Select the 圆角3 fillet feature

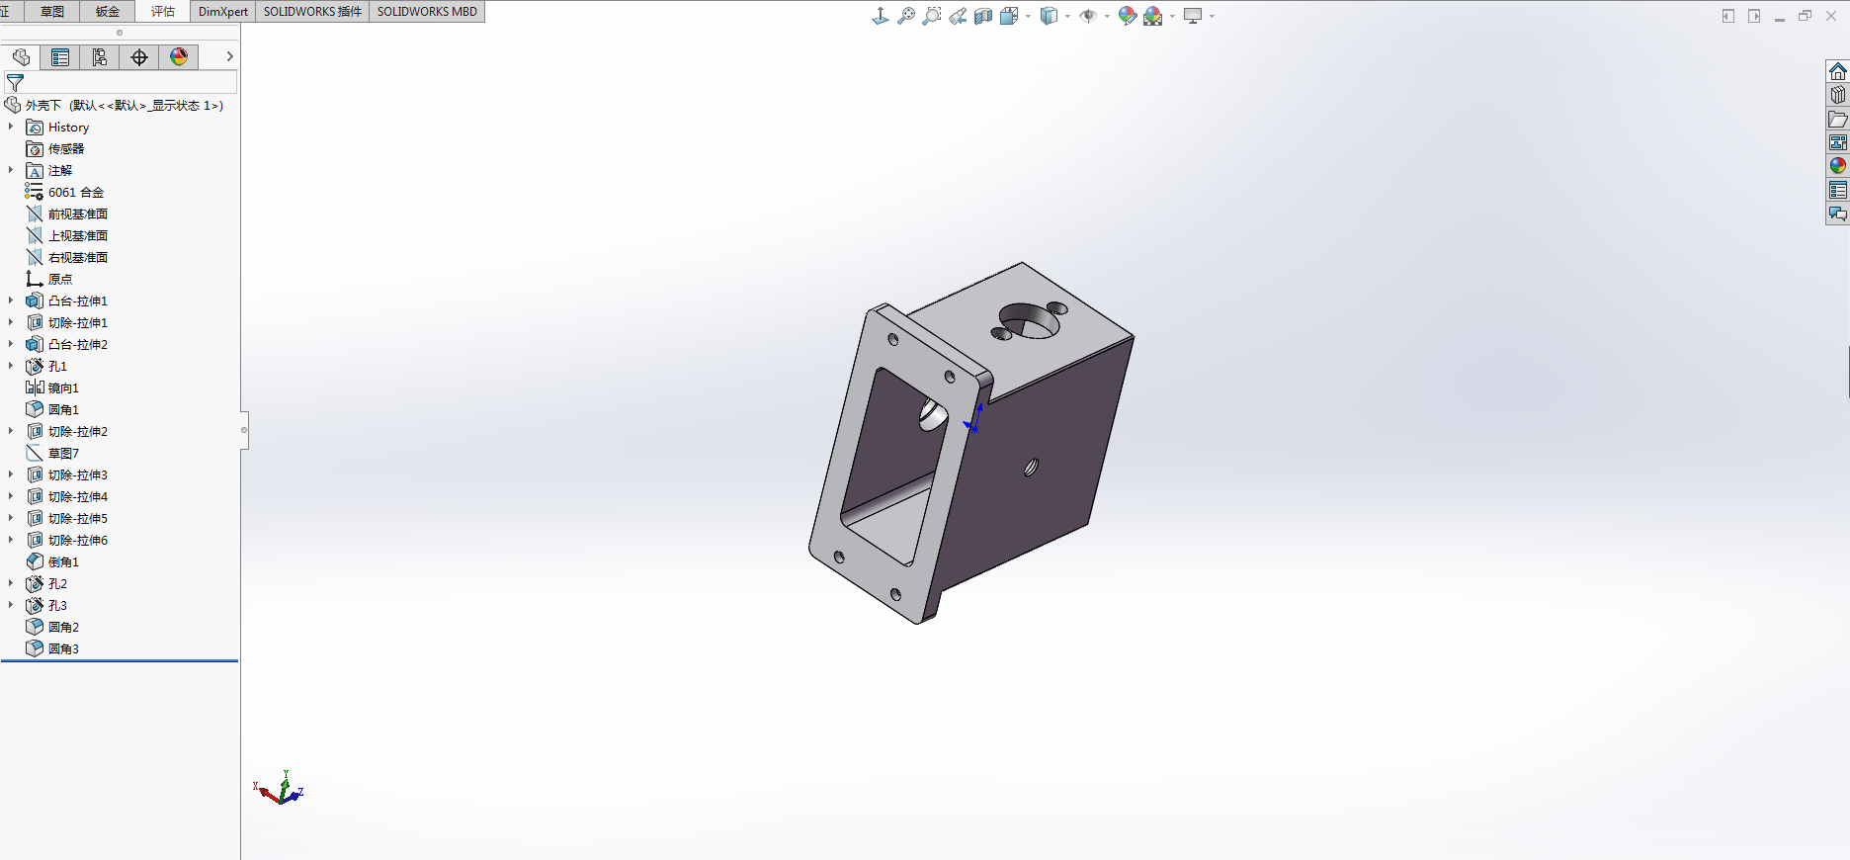[52, 649]
